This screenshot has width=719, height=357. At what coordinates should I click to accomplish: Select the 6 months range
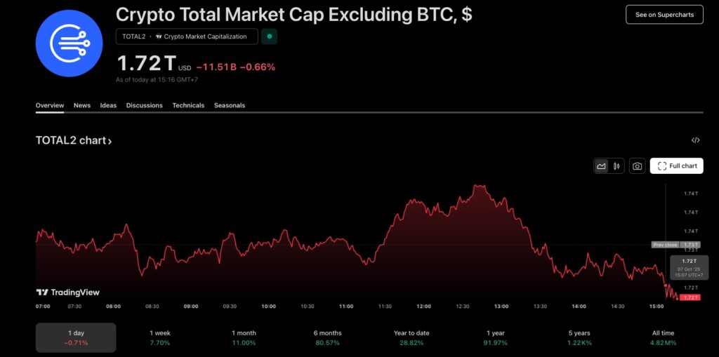(x=327, y=337)
